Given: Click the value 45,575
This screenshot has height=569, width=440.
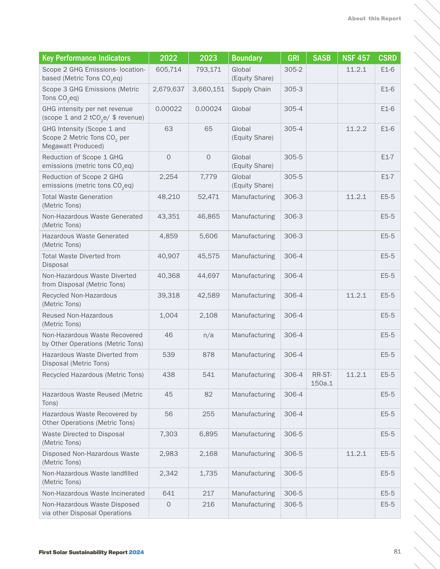Looking at the screenshot, I should click(x=208, y=256).
